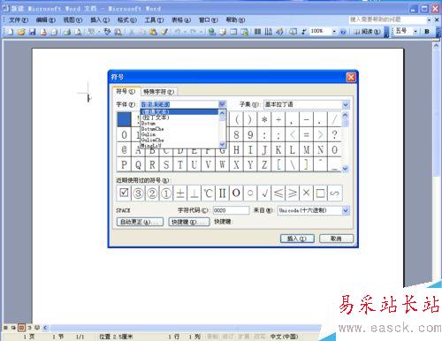Click the Bold B icon

pyautogui.click(x=427, y=31)
